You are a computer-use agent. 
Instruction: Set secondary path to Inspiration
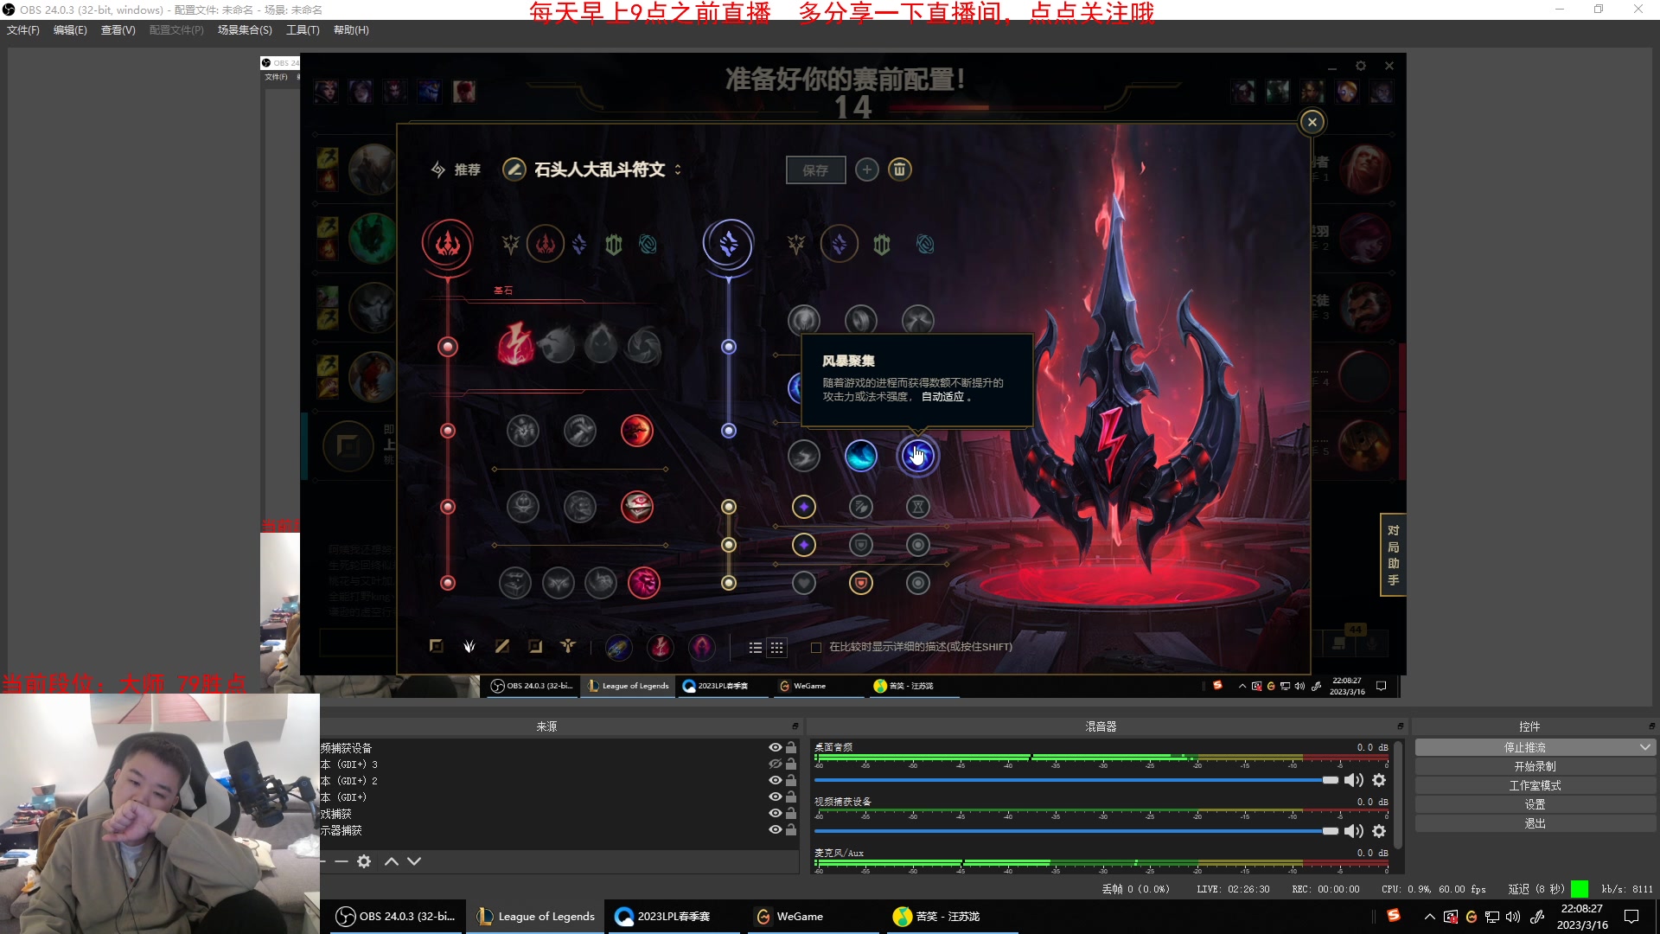(925, 245)
